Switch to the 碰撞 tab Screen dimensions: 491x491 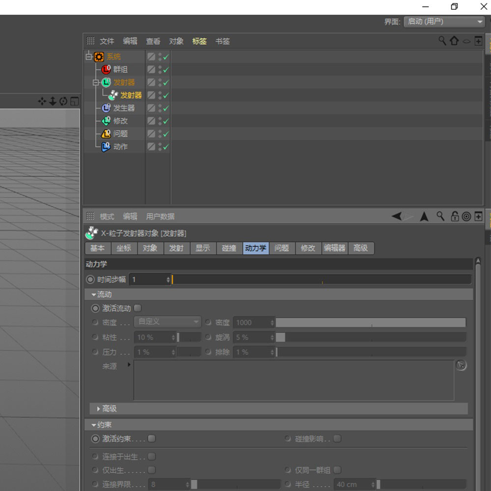[229, 248]
